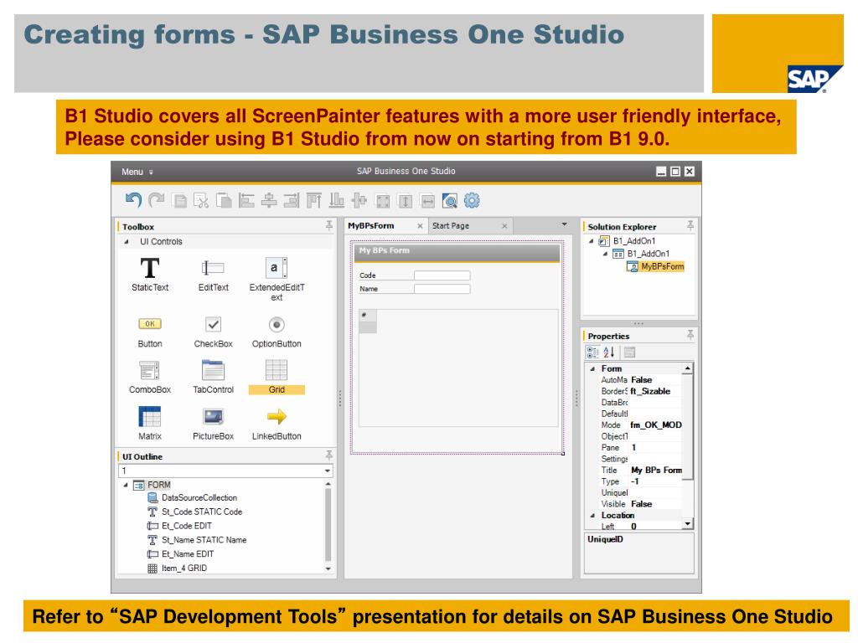Sort Properties alphabetically
Viewport: 858px width, 643px height.
pos(609,352)
